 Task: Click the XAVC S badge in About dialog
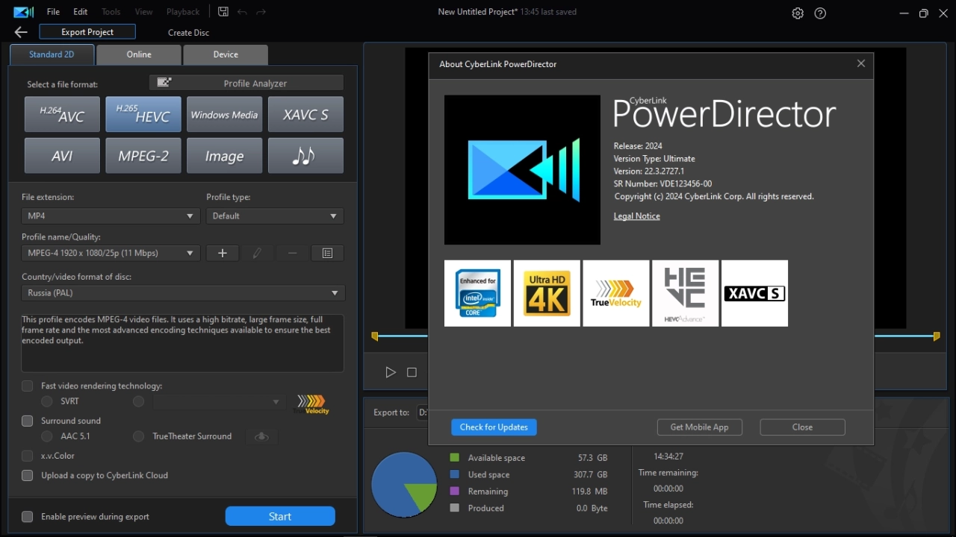pyautogui.click(x=754, y=293)
